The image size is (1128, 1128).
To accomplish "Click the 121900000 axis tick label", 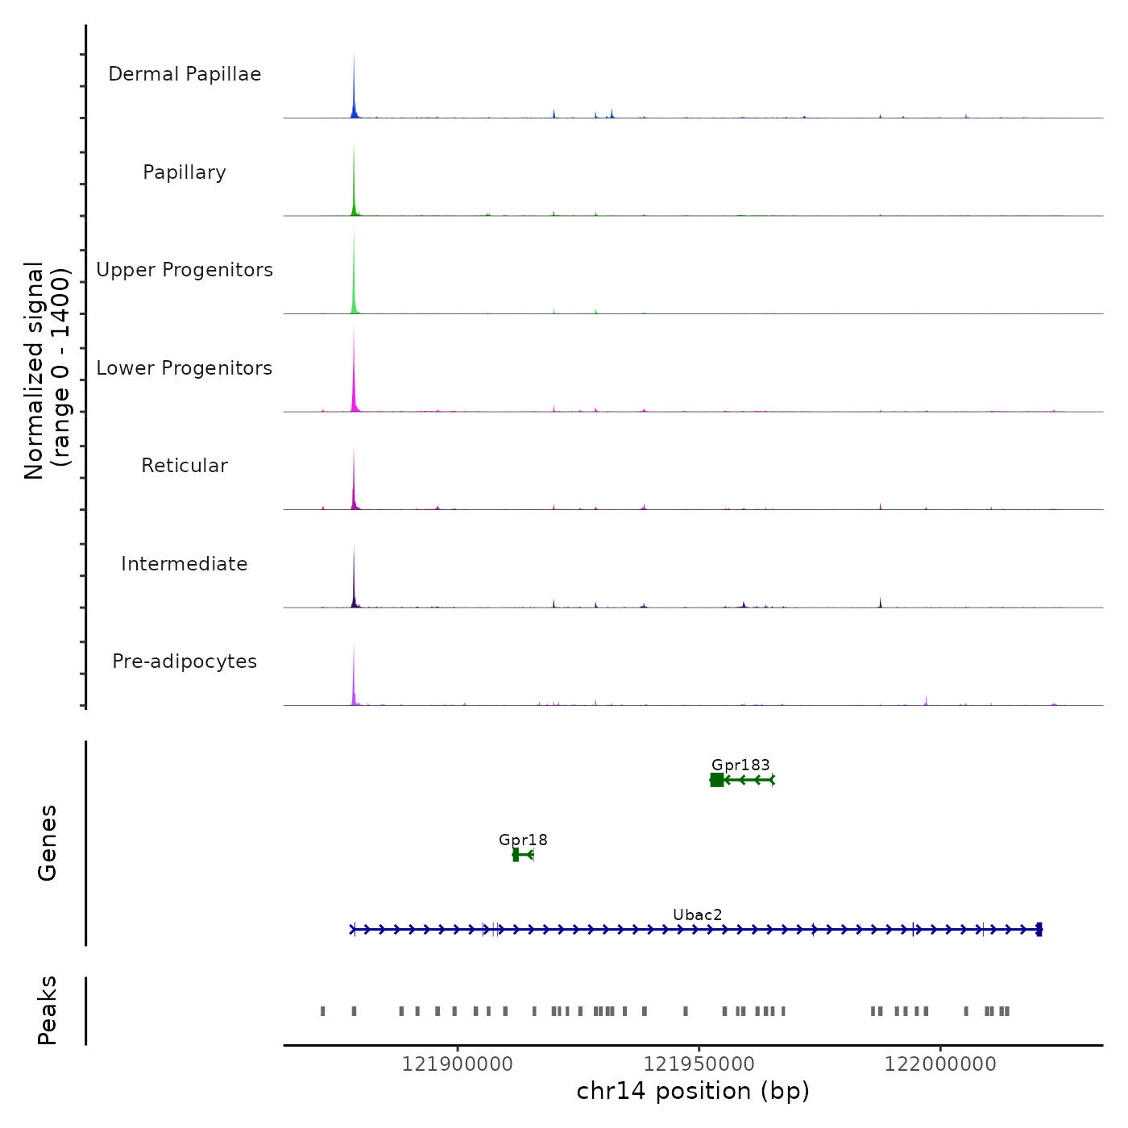I will point(457,1064).
